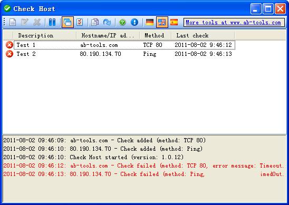Click the ab-tools.com hostname cell
Viewport: 289px width, 205px height.
tap(99, 45)
